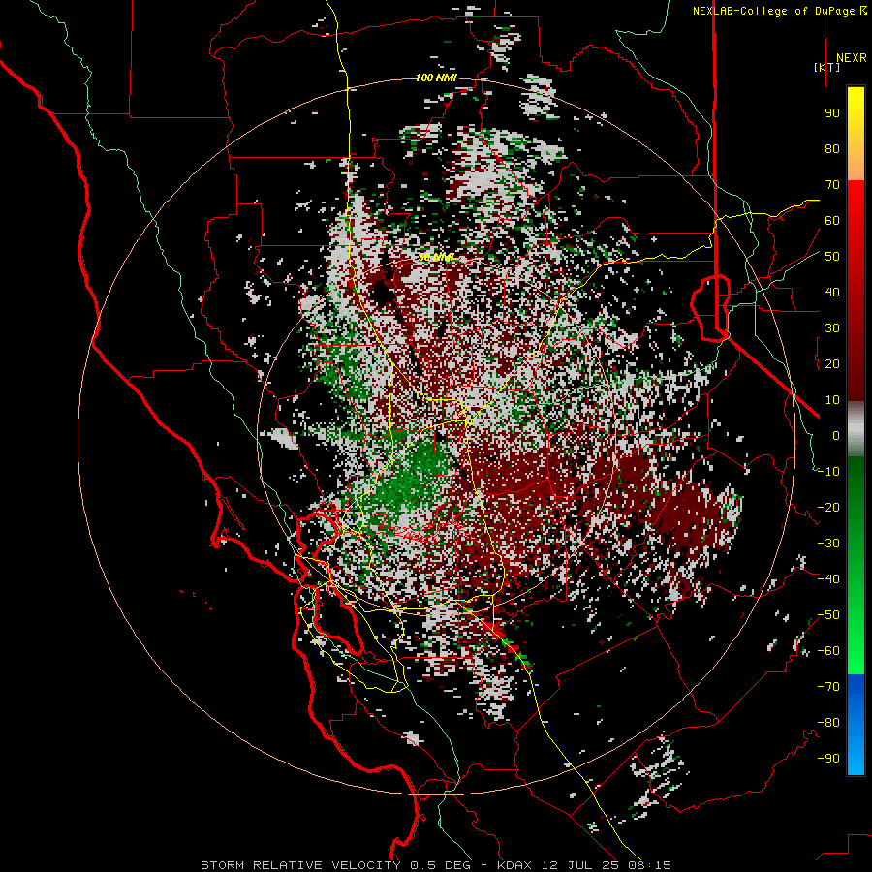Click the -70 scale label

828,687
